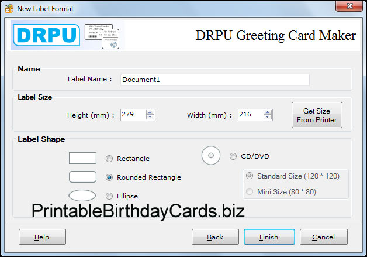Image resolution: width=367 pixels, height=257 pixels.
Task: Click the Height (mm) : caption
Action: pyautogui.click(x=91, y=115)
